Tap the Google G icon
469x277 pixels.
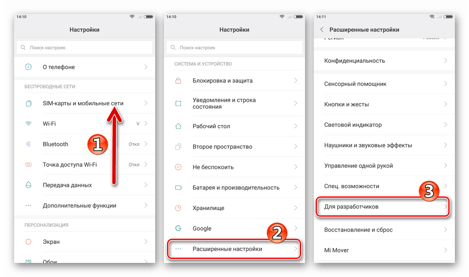(178, 228)
